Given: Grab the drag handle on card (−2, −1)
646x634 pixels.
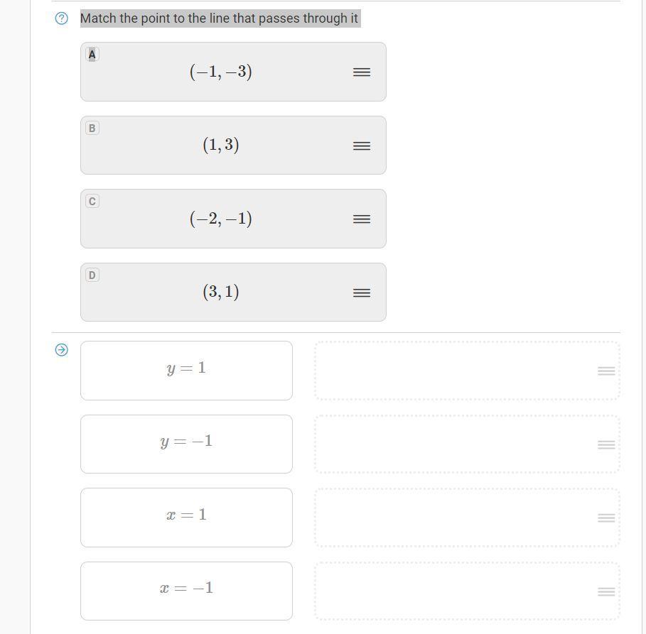Looking at the screenshot, I should pos(361,219).
